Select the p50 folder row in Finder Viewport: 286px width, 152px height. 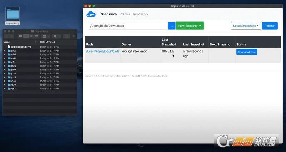pyautogui.click(x=39, y=69)
